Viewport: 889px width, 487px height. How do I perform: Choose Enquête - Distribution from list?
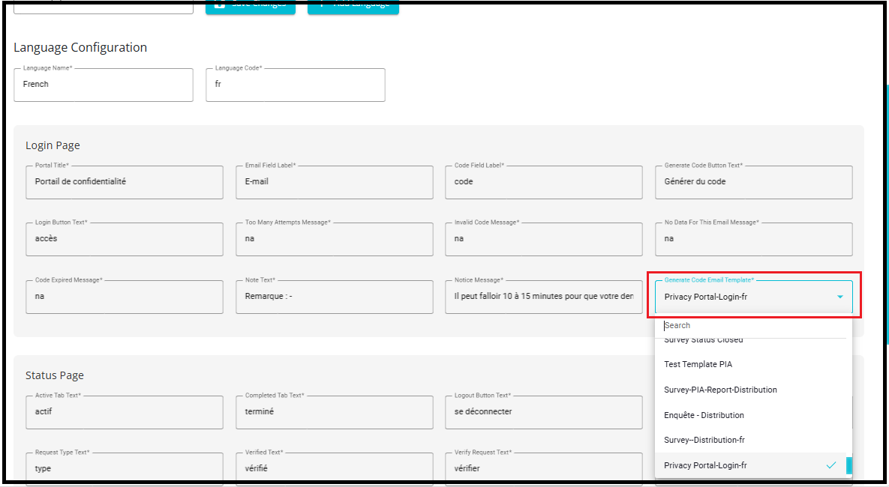[704, 415]
